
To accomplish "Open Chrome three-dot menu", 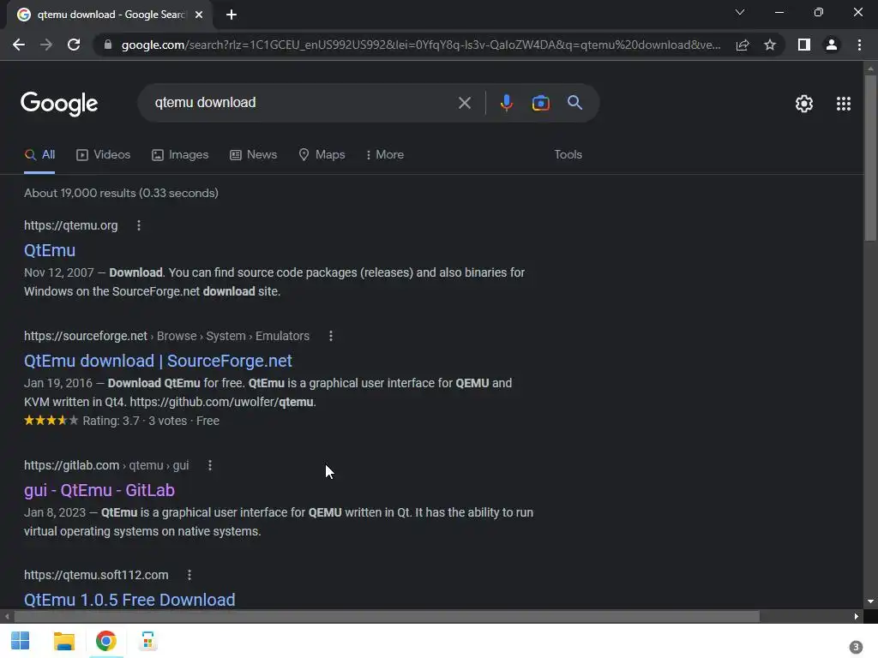I will point(859,45).
